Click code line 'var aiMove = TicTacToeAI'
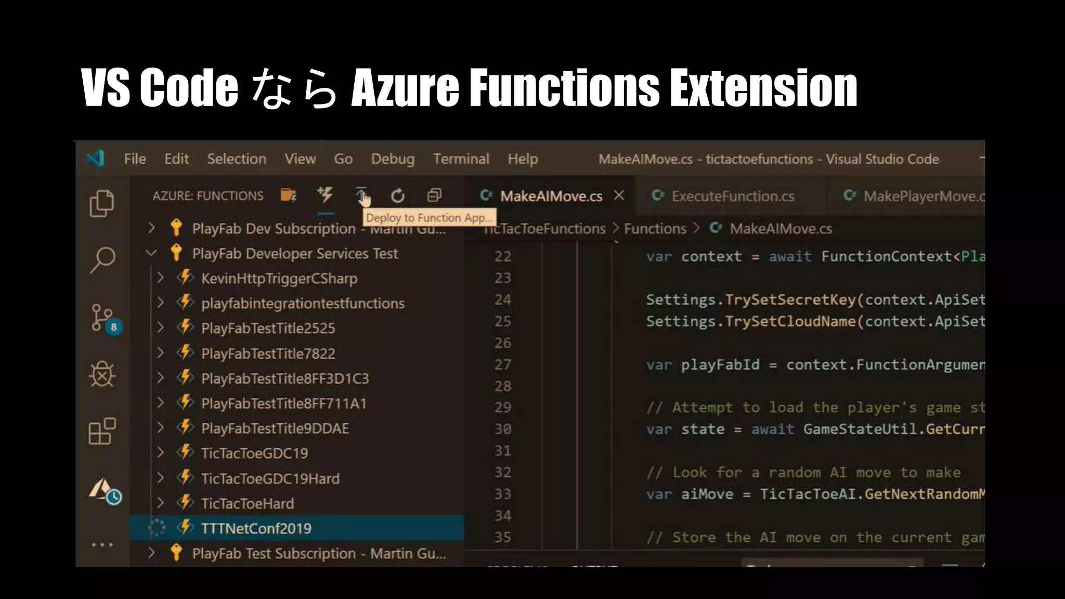The width and height of the screenshot is (1065, 599). [815, 494]
